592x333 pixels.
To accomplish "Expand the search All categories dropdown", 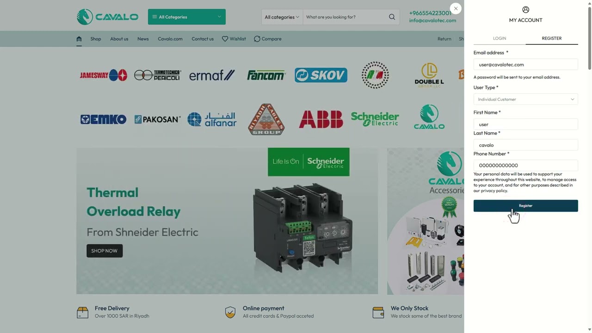I will (282, 17).
